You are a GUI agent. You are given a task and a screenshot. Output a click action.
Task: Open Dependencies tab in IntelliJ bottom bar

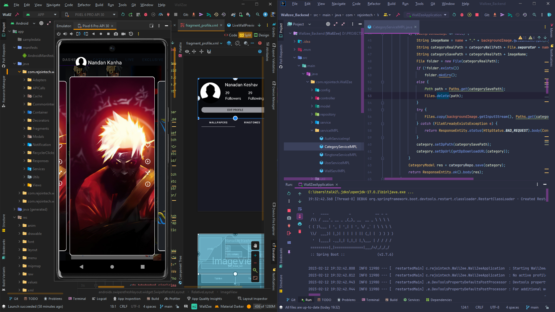439,300
